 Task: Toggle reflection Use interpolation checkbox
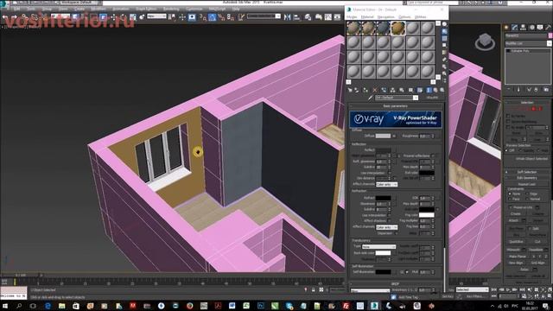click(x=390, y=173)
